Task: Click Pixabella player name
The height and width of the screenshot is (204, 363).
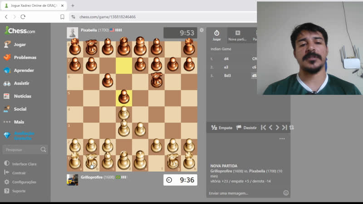Action: 88,30
